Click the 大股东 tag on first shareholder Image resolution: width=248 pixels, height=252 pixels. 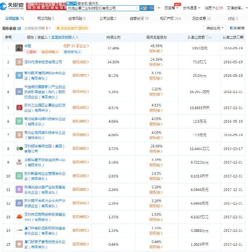coord(31,52)
